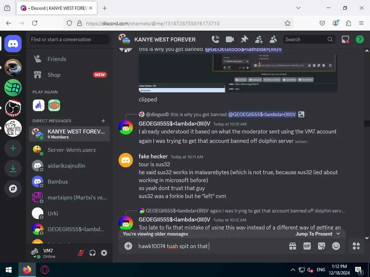Open Firefox application menu

(361, 23)
